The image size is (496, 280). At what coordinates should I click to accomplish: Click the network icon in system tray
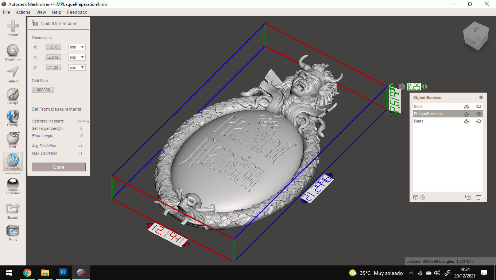420,273
